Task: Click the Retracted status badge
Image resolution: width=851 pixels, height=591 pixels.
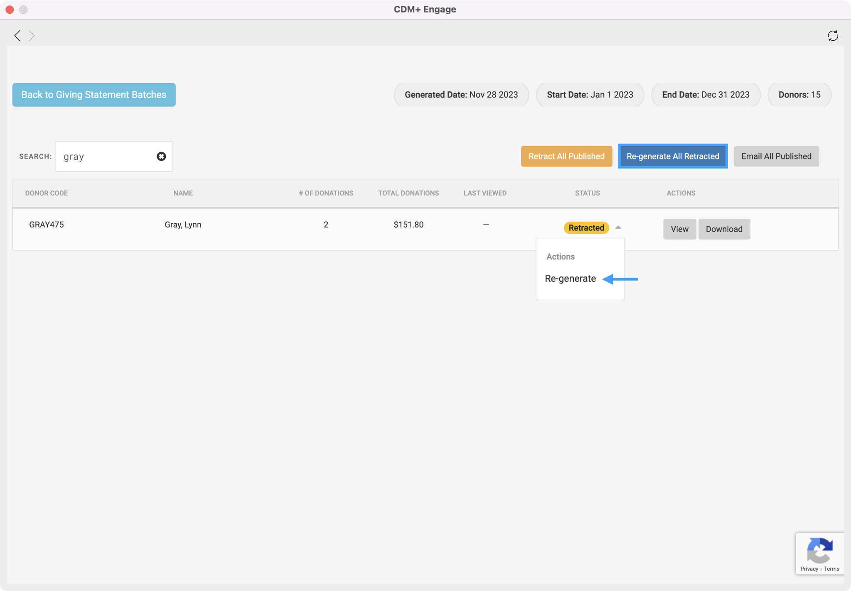Action: coord(586,228)
